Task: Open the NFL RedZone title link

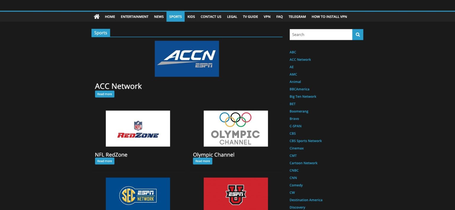Action: click(x=111, y=155)
